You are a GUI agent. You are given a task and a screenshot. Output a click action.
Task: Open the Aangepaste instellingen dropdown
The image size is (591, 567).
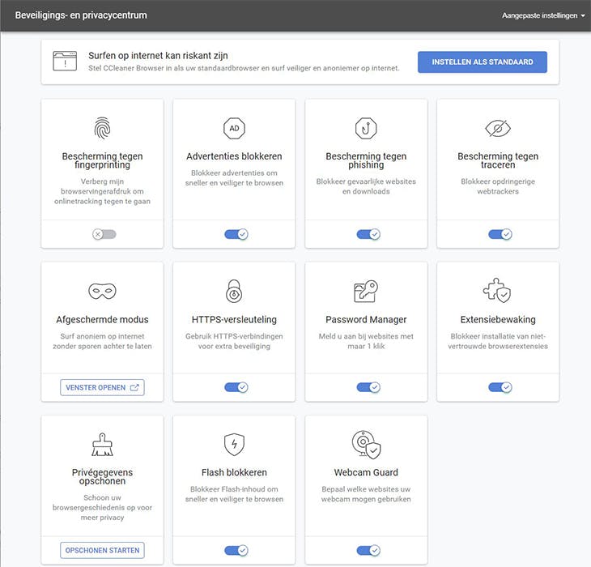pyautogui.click(x=543, y=15)
